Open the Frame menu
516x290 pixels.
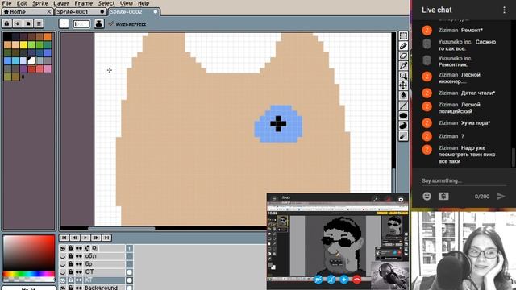pyautogui.click(x=84, y=3)
